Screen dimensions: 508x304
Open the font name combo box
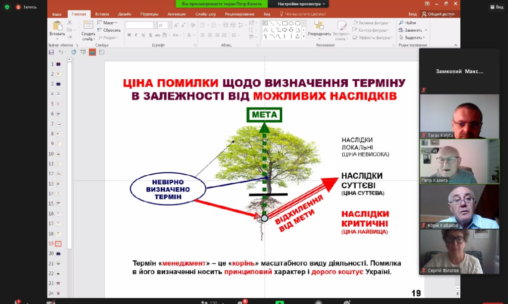141,25
